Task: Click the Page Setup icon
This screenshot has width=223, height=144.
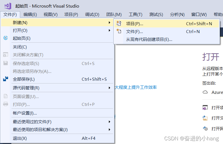Action: tap(6, 96)
